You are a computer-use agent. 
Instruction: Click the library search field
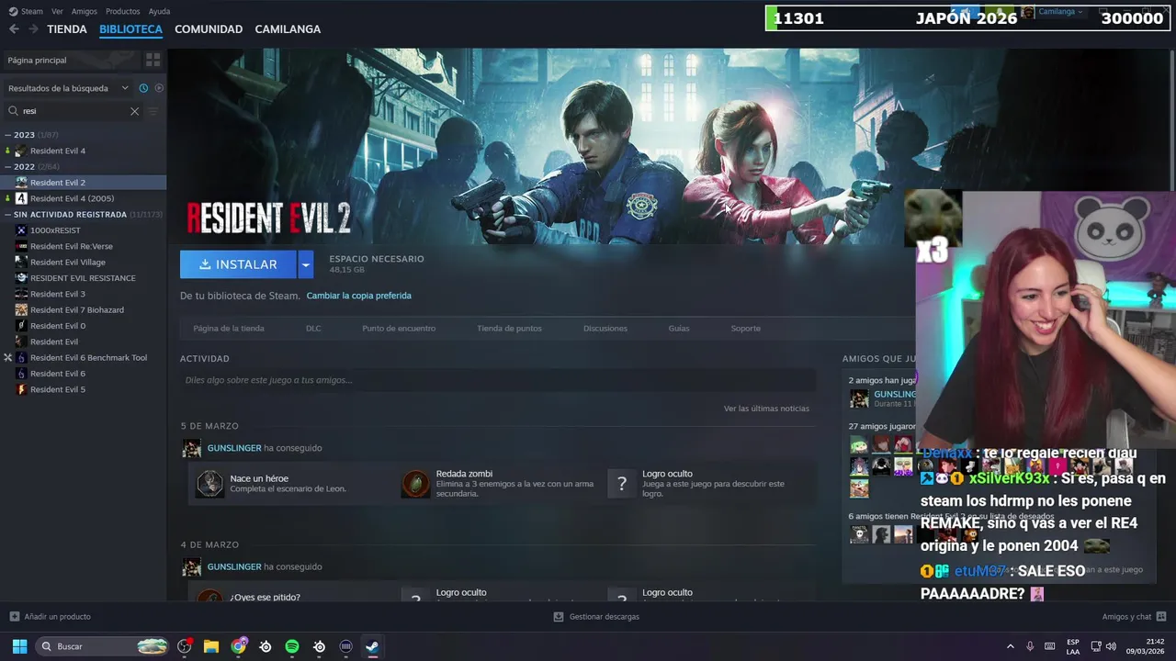pos(73,111)
